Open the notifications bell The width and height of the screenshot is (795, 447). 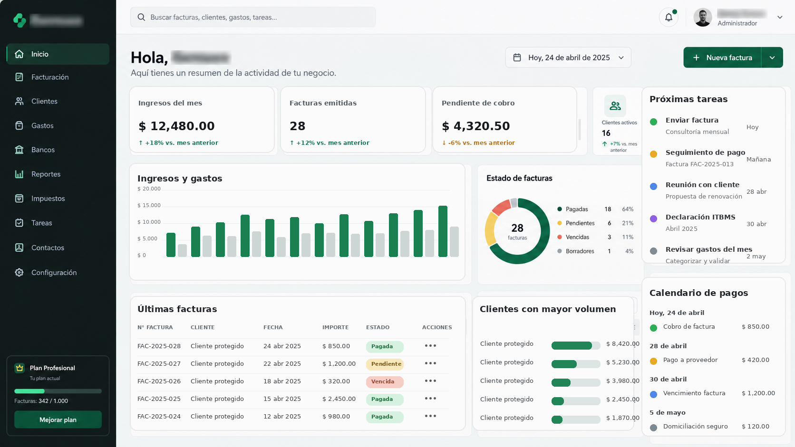pos(669,17)
